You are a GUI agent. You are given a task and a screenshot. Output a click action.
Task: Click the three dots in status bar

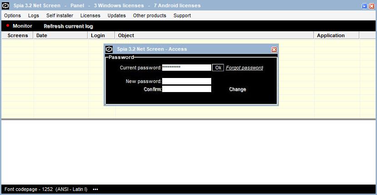tap(95, 190)
